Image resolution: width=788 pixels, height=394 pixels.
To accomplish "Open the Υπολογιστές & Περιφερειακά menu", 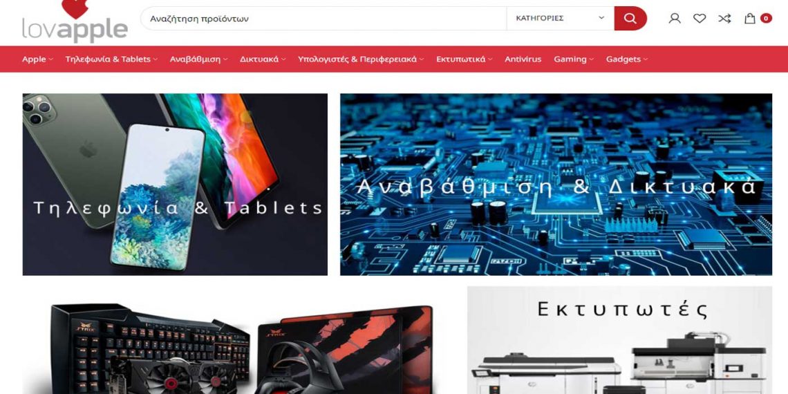I will pos(361,59).
